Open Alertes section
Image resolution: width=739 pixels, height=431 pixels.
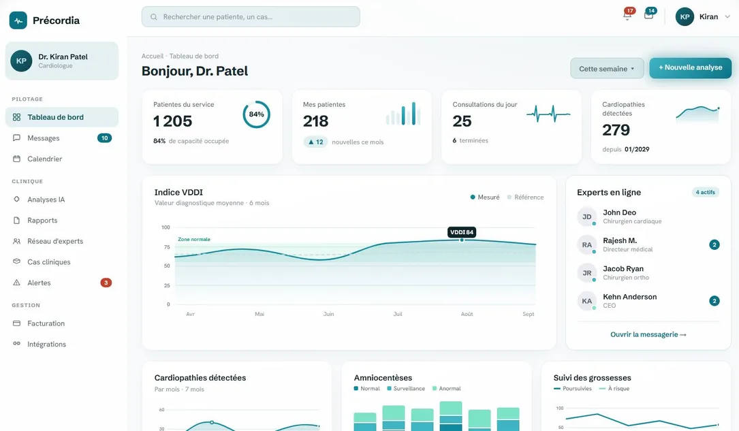click(x=62, y=283)
